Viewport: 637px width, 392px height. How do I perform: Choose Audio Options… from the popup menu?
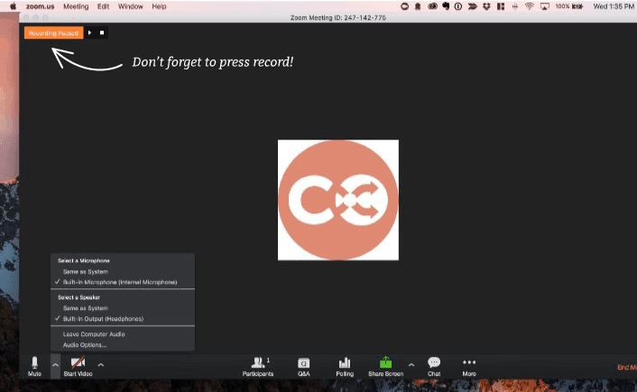[84, 344]
